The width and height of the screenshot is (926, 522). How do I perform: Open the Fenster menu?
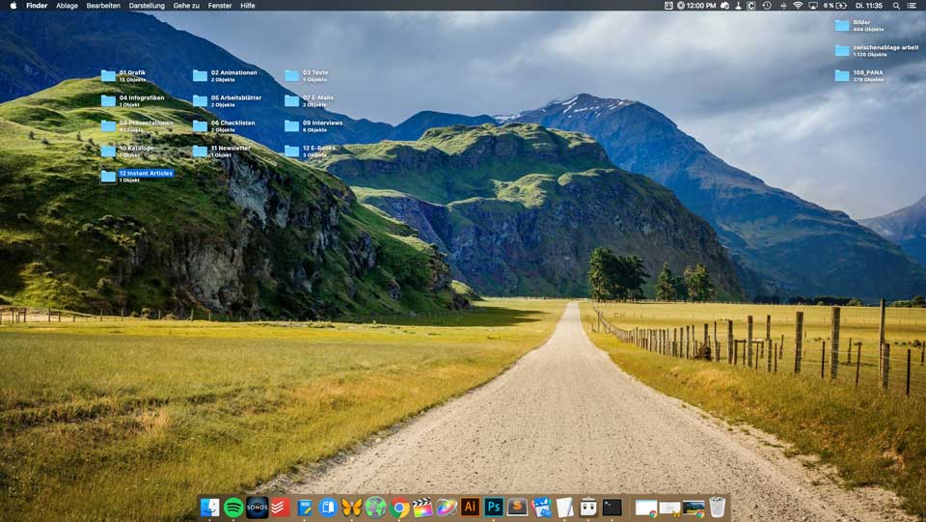tap(220, 6)
